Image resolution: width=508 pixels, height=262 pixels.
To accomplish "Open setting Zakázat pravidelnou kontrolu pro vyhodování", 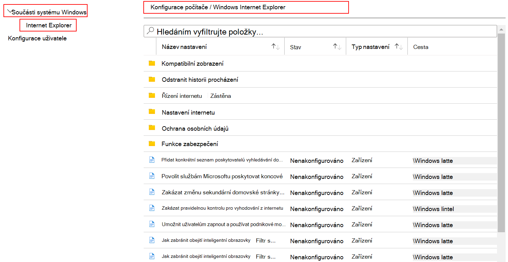I will [x=222, y=208].
